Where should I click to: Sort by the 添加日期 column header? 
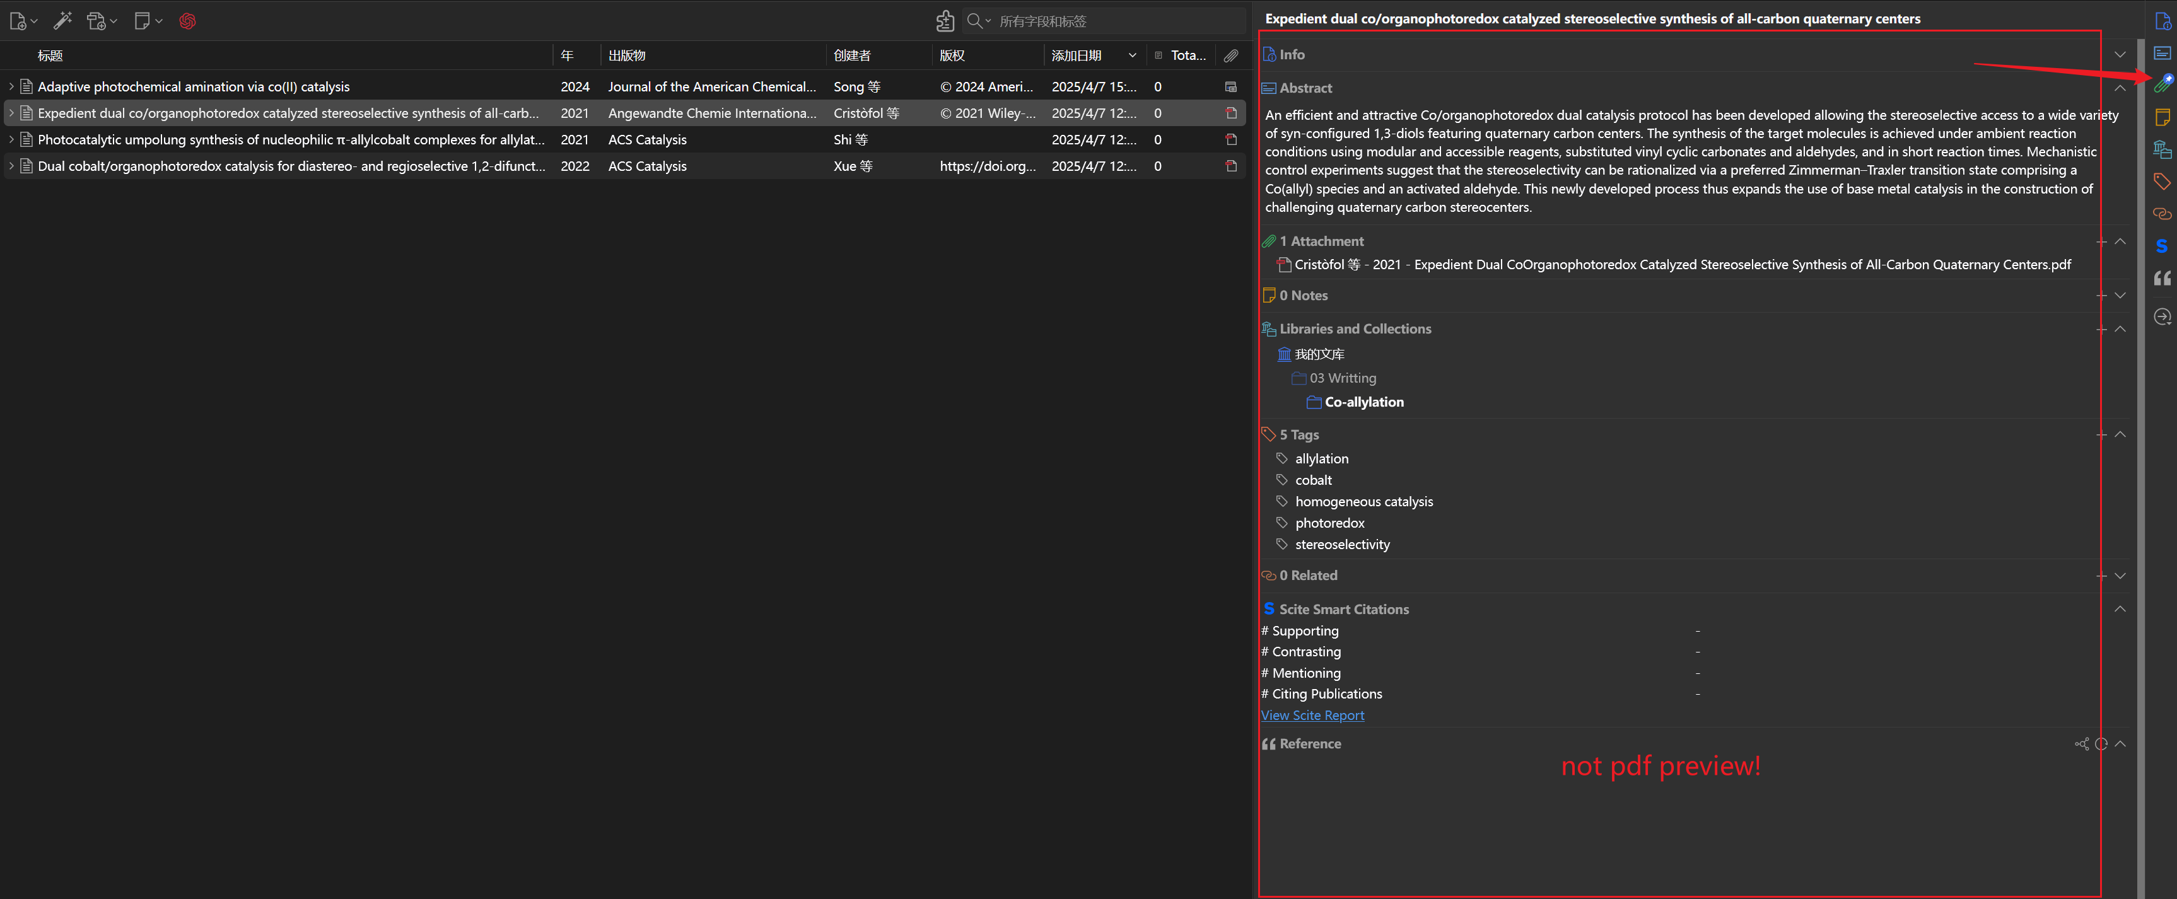tap(1077, 55)
